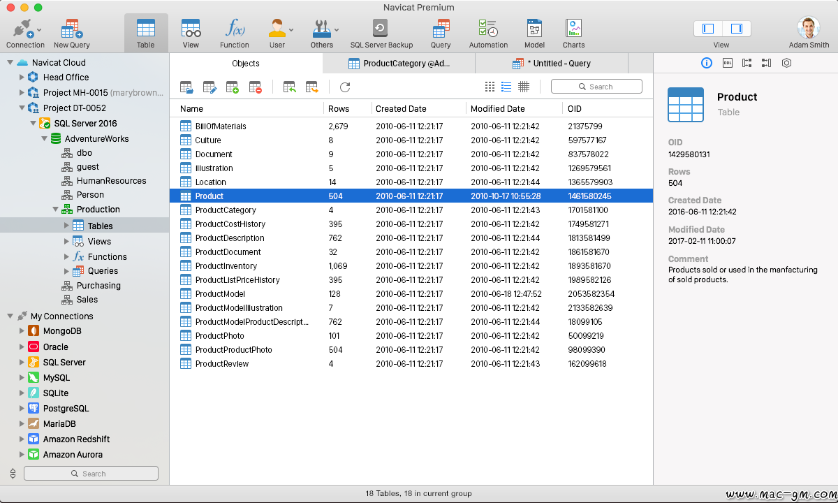Toggle the left sidebar pane

pyautogui.click(x=708, y=29)
